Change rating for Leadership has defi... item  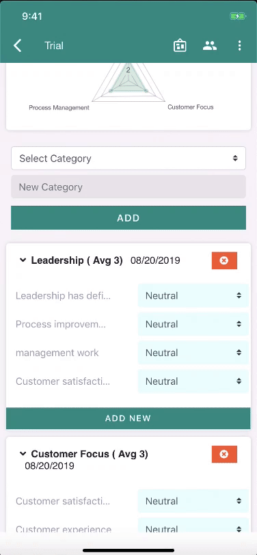[x=193, y=295]
